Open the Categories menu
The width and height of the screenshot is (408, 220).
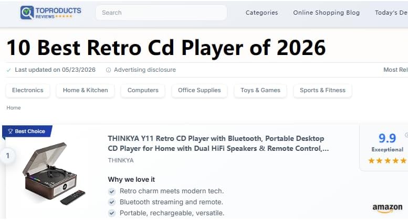click(262, 13)
